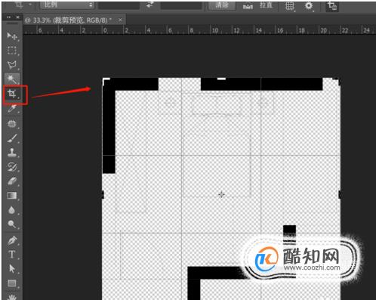Image resolution: width=376 pixels, height=300 pixels.
Task: Select the Eyedropper tool
Action: point(12,109)
